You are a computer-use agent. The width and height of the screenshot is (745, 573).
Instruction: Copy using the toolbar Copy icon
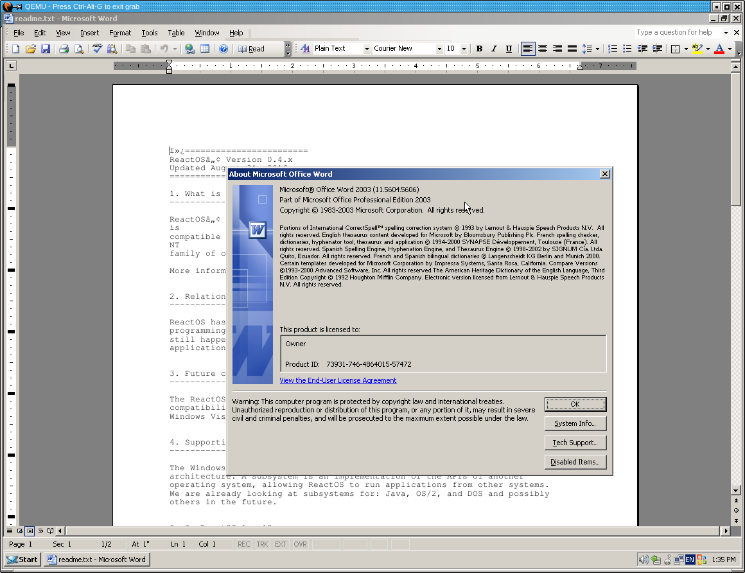coord(130,49)
